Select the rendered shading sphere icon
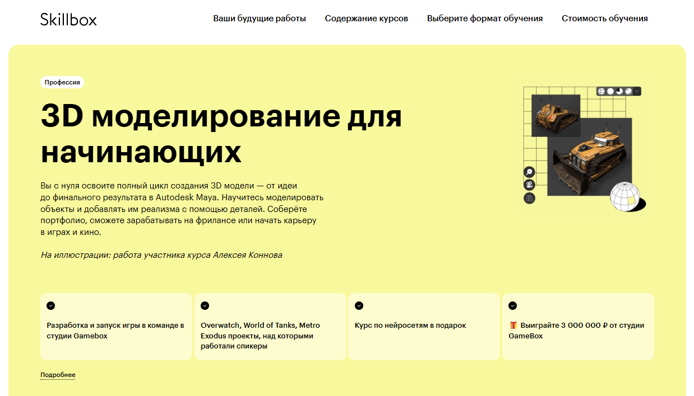The height and width of the screenshot is (396, 694). click(x=628, y=91)
